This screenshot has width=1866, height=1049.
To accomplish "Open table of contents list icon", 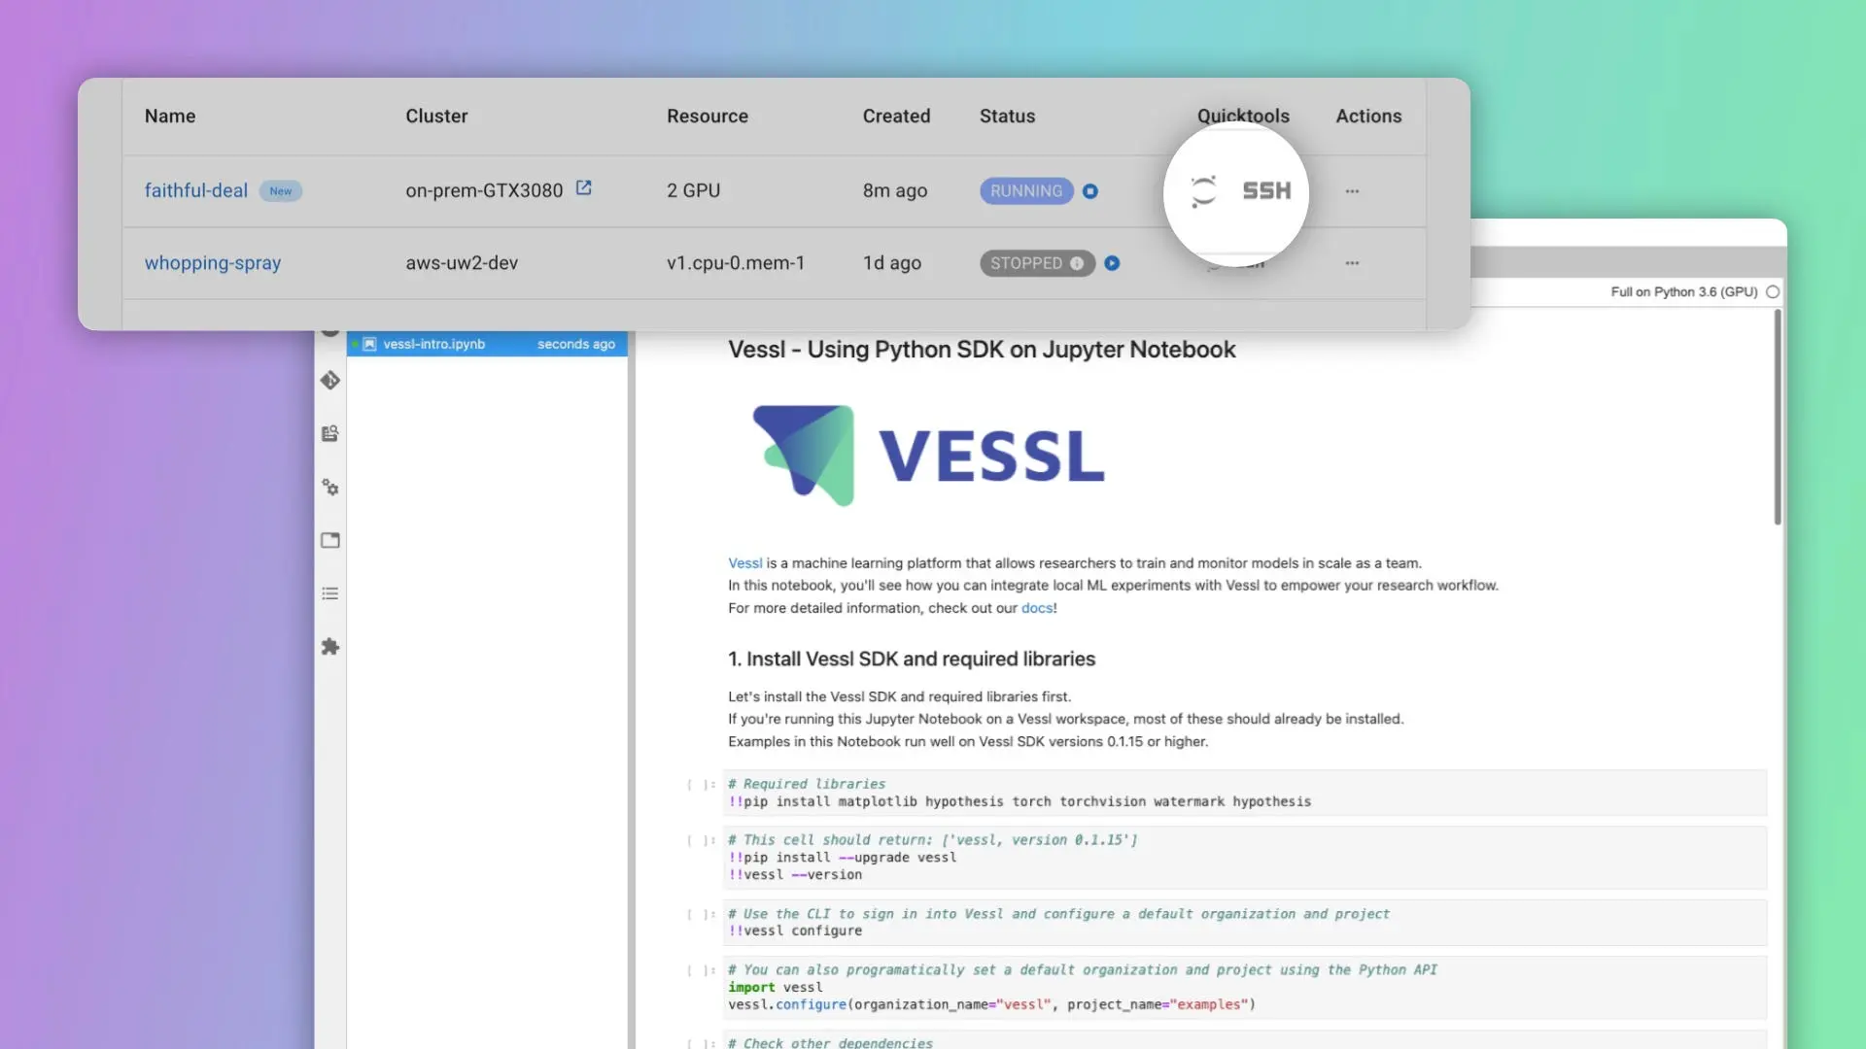I will (x=330, y=593).
